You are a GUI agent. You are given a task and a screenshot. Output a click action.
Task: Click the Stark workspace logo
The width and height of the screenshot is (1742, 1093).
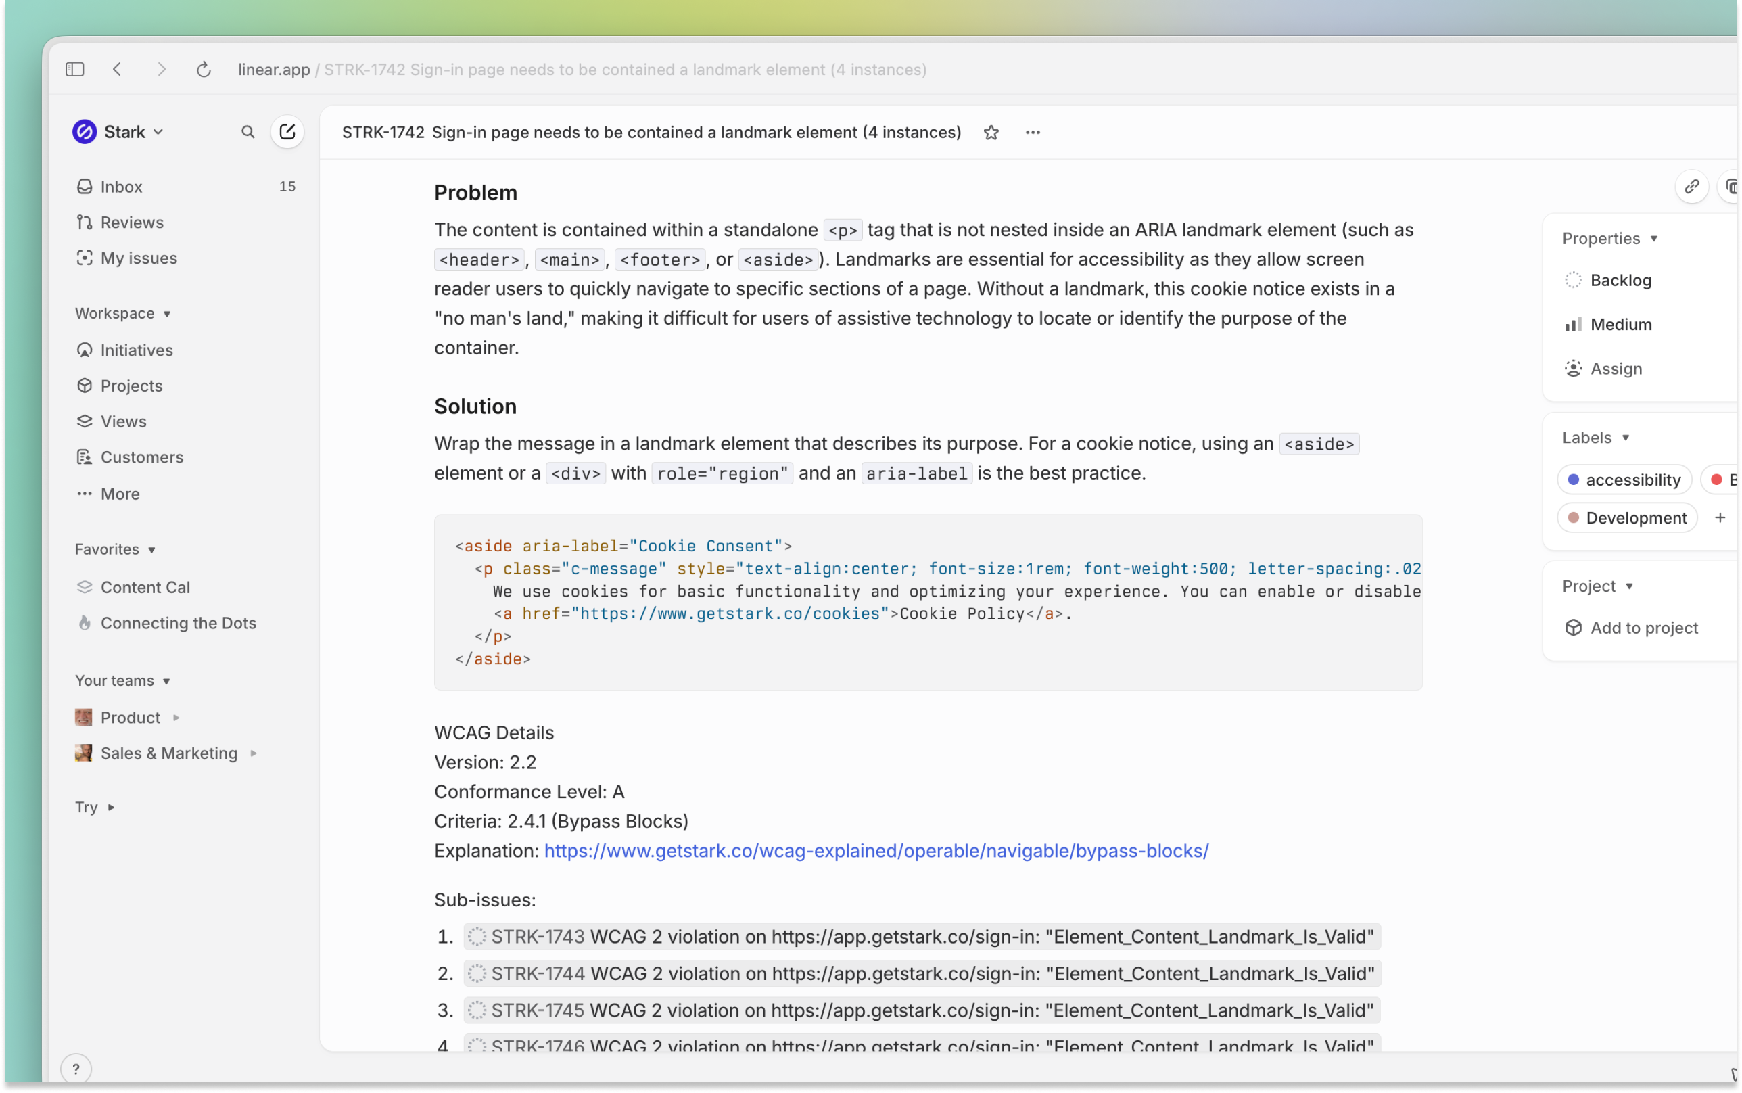[85, 133]
